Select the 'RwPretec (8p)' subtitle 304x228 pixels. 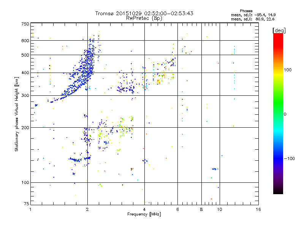144,18
